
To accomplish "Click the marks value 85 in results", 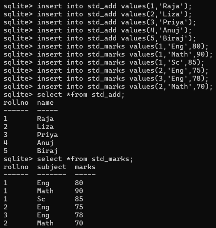I will click(79, 199).
